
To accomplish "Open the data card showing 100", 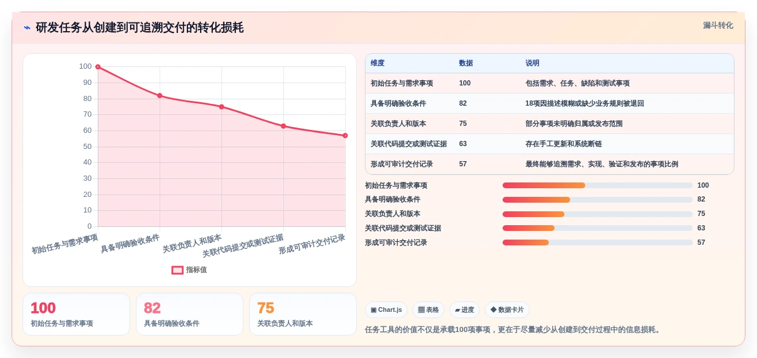I will click(76, 314).
